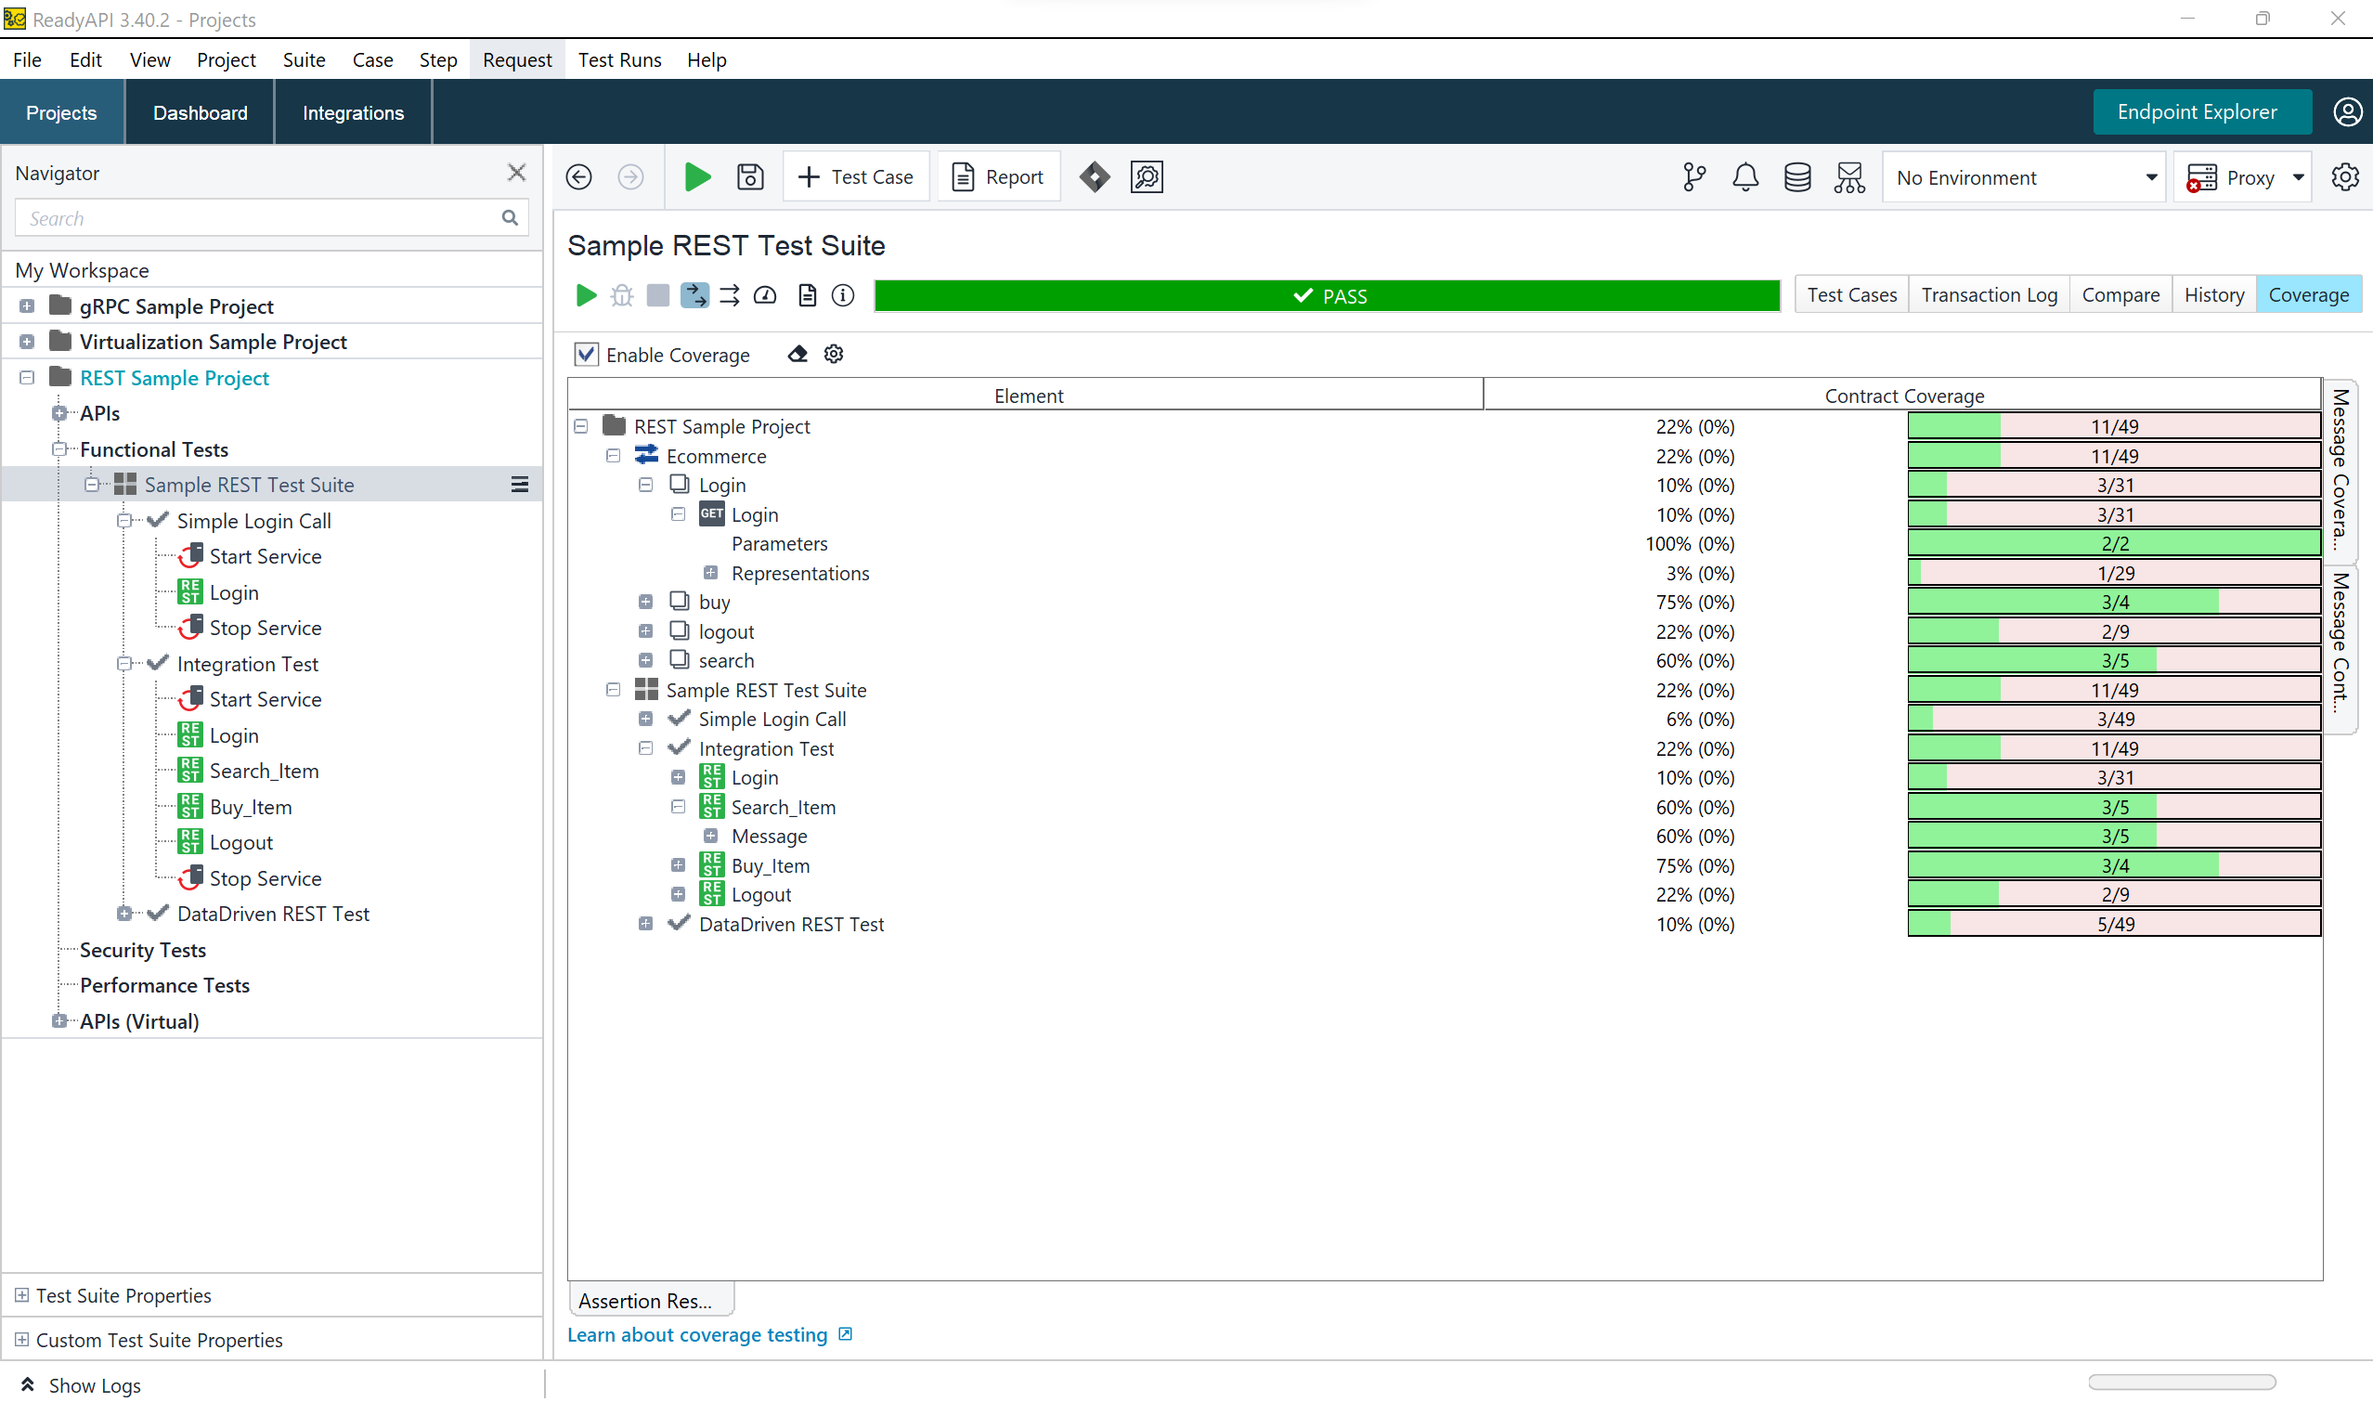Expand the Test Suite Properties section

pos(21,1295)
